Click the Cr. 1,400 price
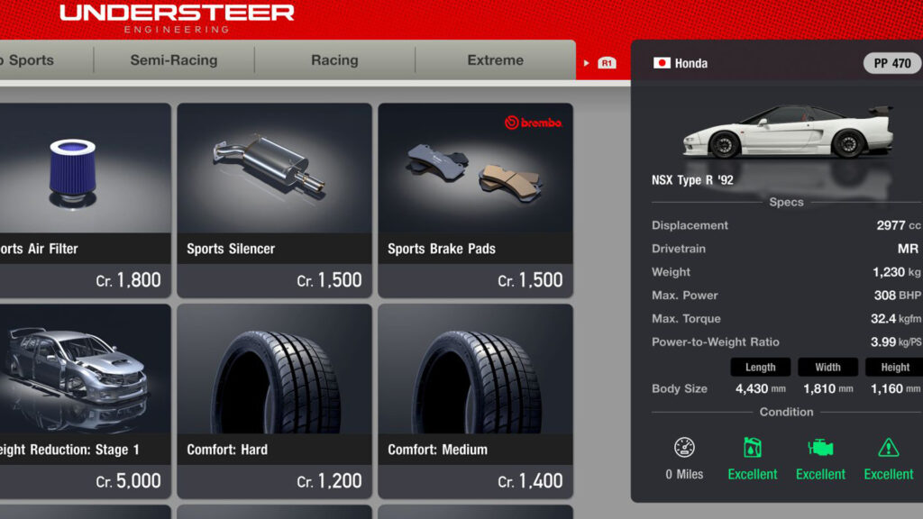The height and width of the screenshot is (519, 923). click(530, 481)
